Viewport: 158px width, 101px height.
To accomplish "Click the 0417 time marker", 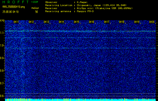I will click(107, 22).
